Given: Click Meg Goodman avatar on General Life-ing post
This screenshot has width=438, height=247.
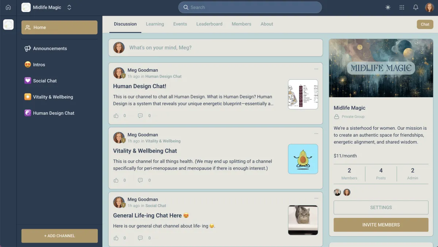Looking at the screenshot, I should [119, 202].
